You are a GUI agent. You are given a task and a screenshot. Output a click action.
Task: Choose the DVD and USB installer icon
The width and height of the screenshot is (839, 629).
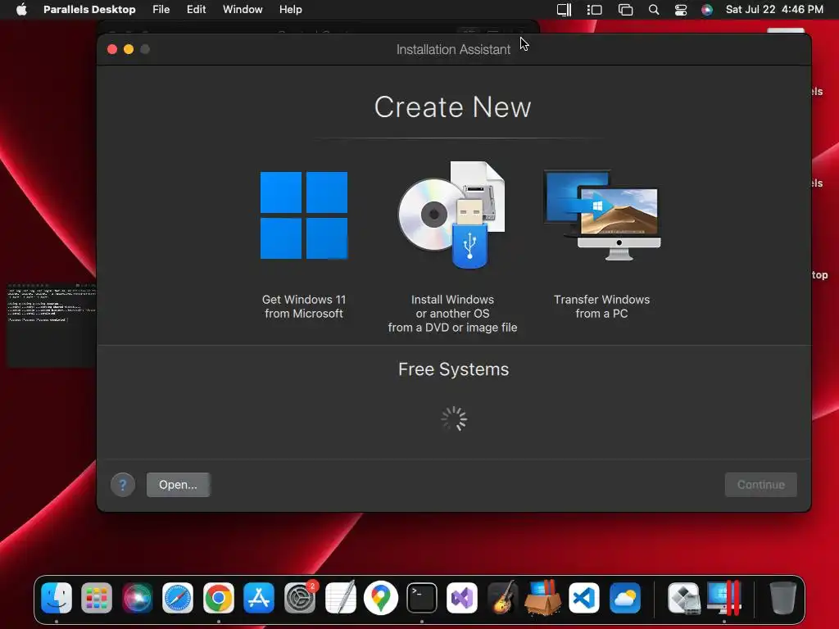point(452,215)
